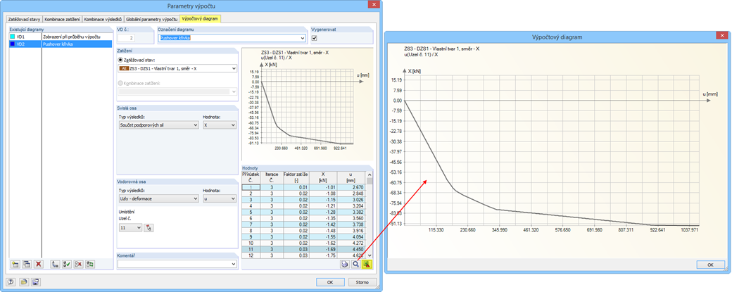Viewport: 732px width, 292px height.
Task: Open the Globální parametry výpočtu tab
Action: tap(152, 19)
